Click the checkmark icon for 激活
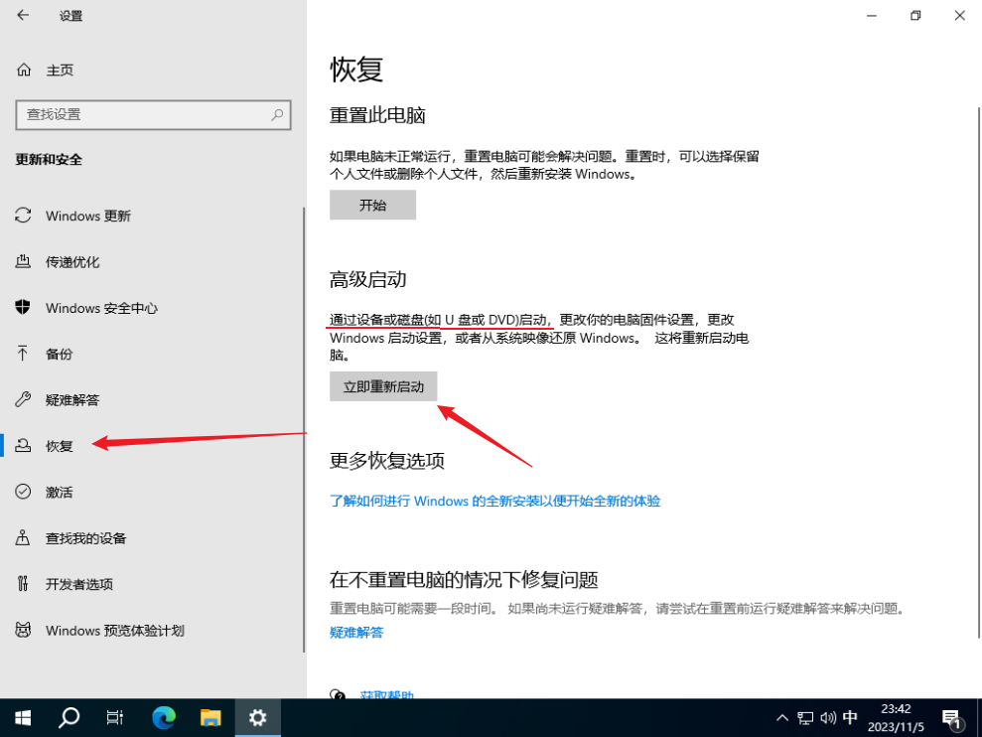Image resolution: width=982 pixels, height=737 pixels. pos(23,492)
